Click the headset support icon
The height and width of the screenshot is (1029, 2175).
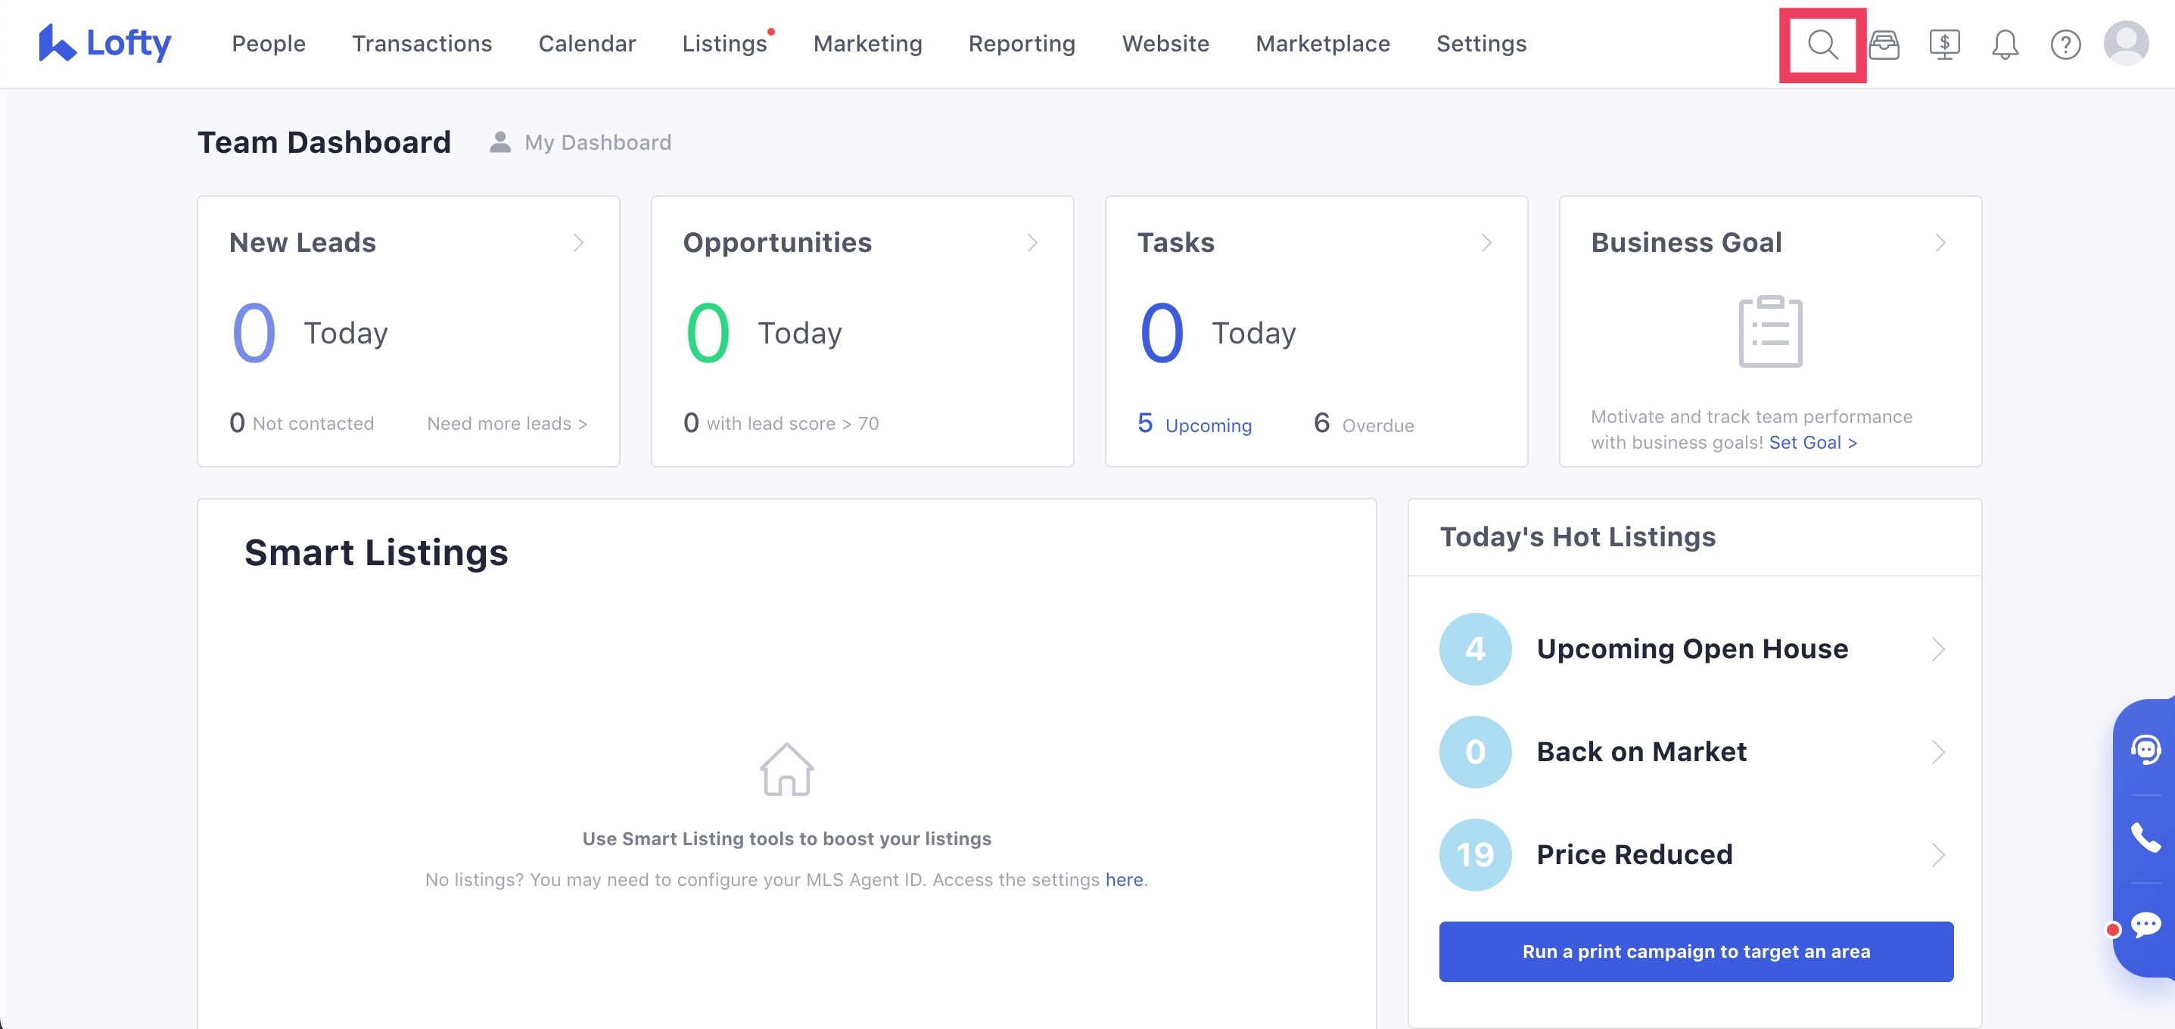(x=2145, y=750)
